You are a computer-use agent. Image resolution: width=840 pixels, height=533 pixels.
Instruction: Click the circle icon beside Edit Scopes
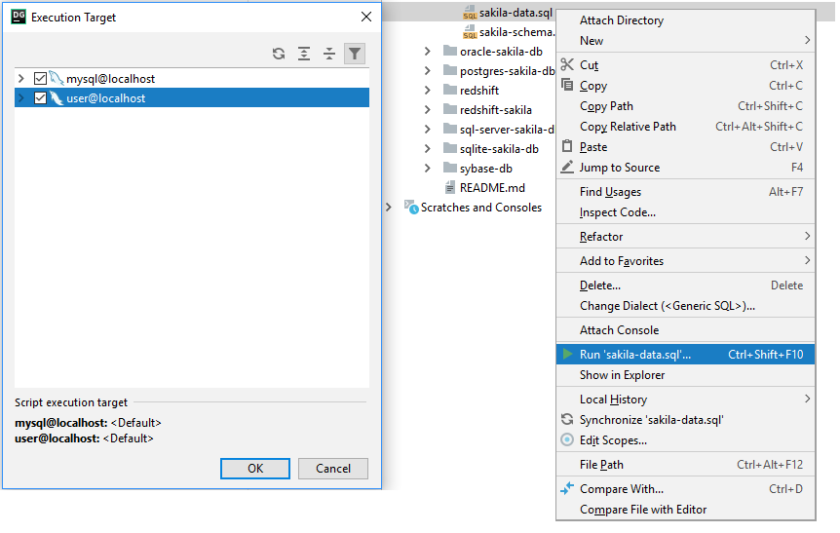point(567,439)
